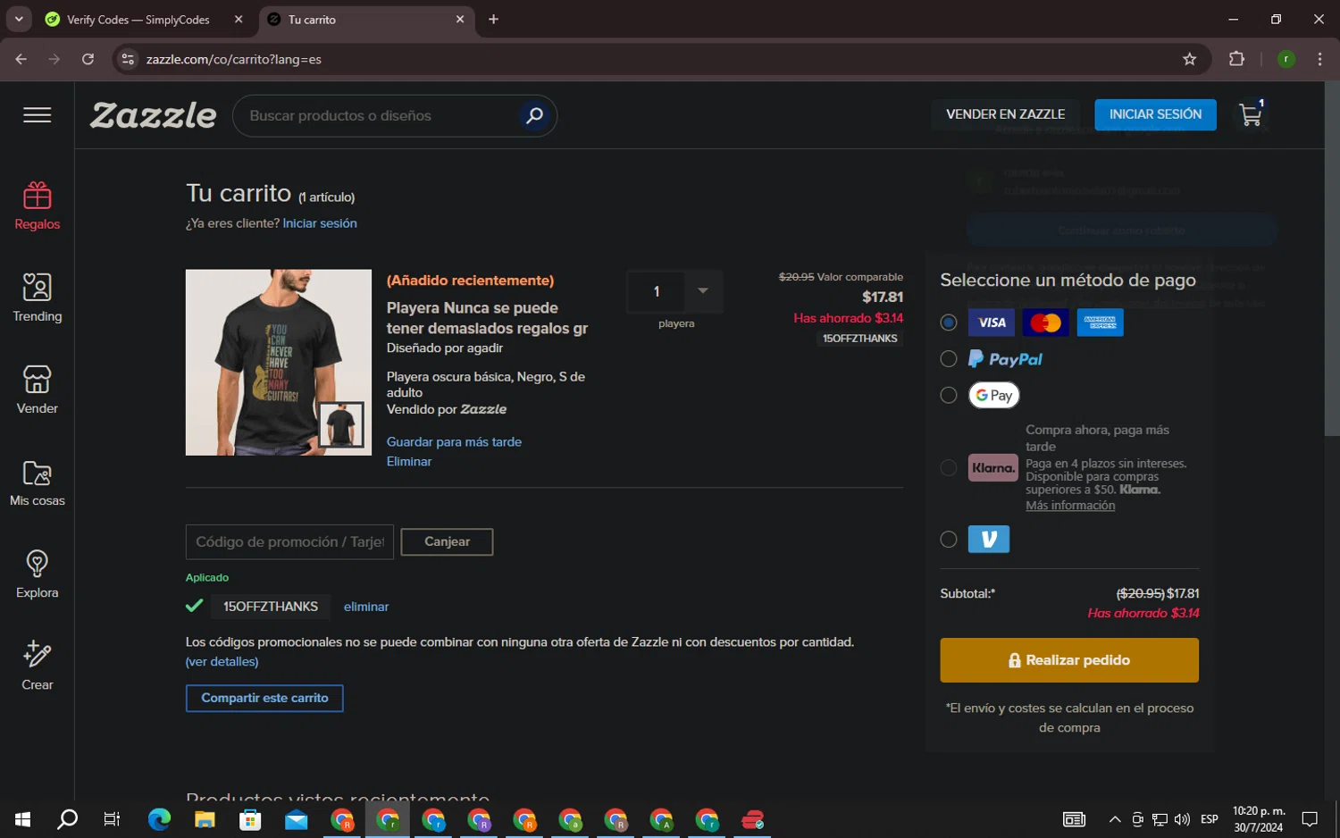Click Guardar para más tarde link
The width and height of the screenshot is (1340, 838).
point(454,442)
